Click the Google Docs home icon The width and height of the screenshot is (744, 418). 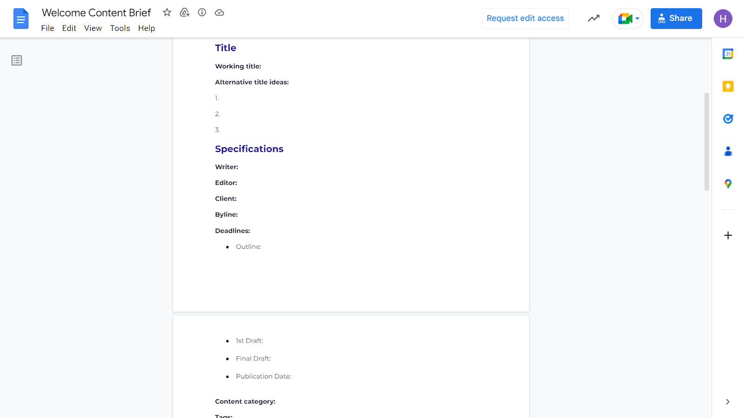coord(21,19)
